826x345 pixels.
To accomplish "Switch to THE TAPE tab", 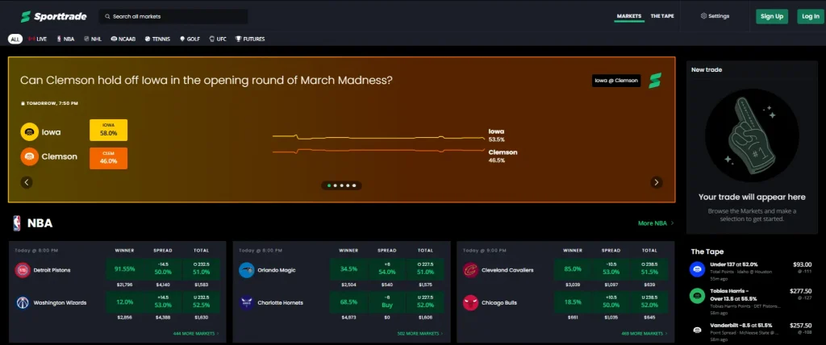I will pyautogui.click(x=662, y=16).
